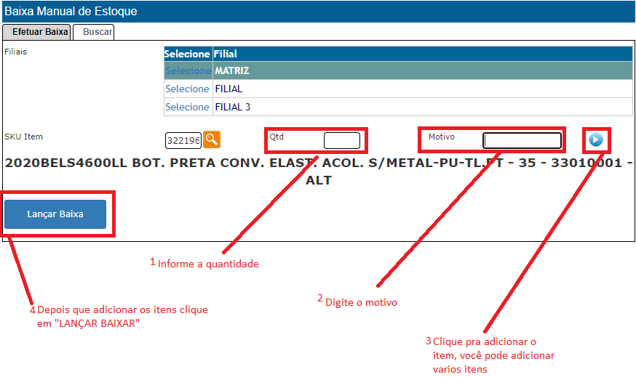Click the Filiais label
The image size is (636, 377).
coord(15,52)
